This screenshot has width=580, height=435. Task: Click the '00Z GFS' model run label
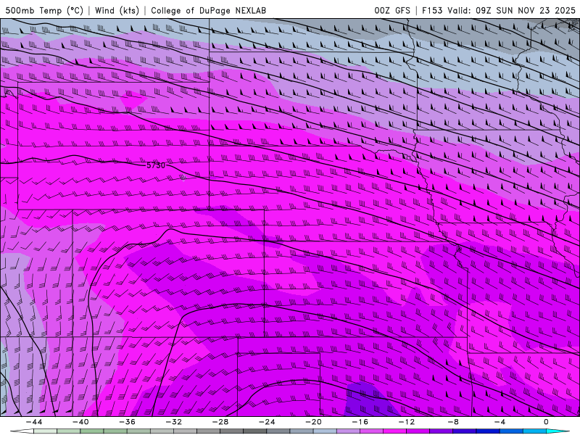coord(392,10)
